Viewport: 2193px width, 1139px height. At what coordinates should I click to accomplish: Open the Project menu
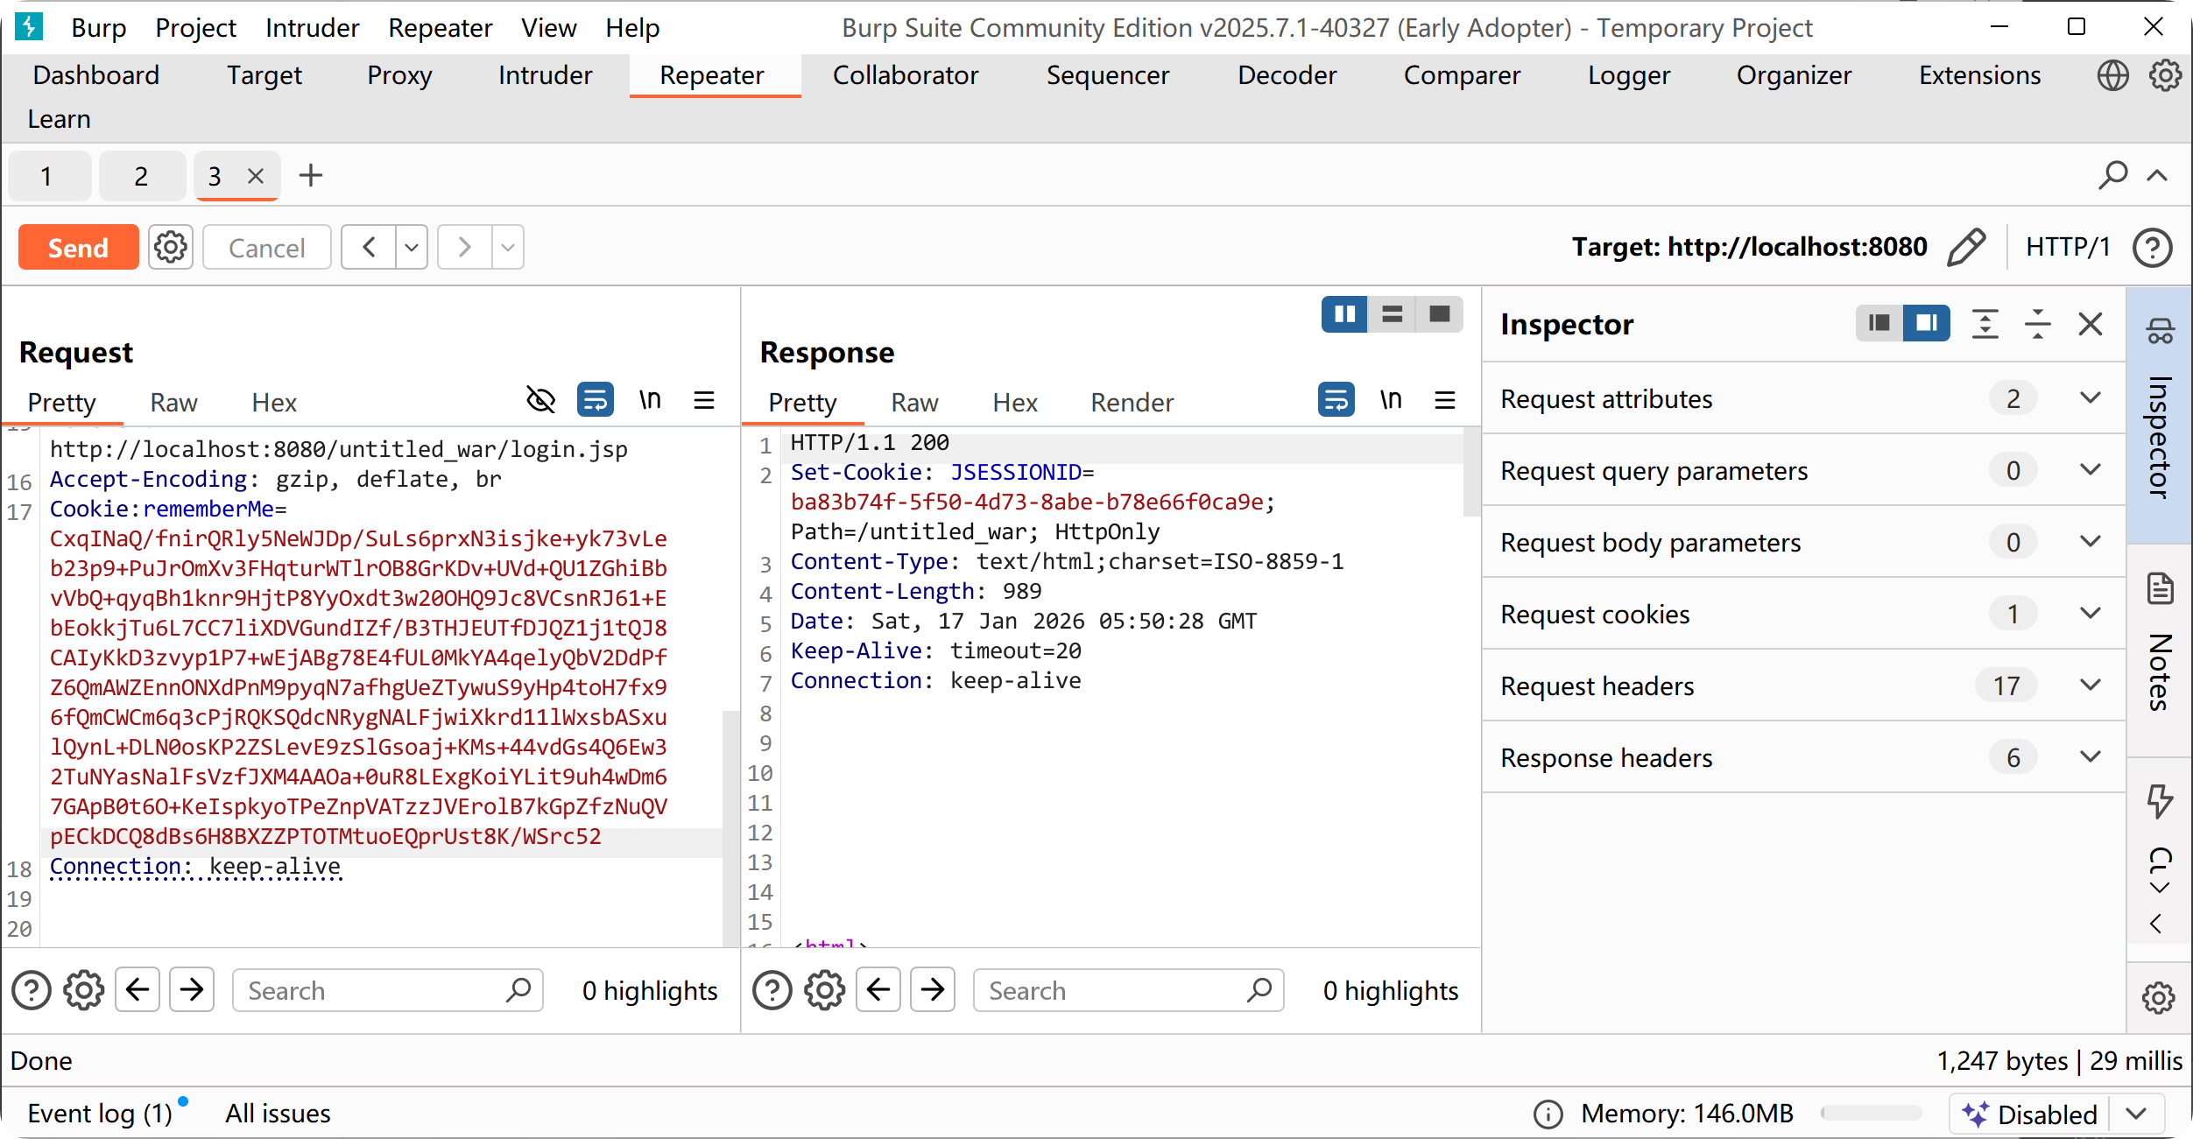pyautogui.click(x=195, y=28)
